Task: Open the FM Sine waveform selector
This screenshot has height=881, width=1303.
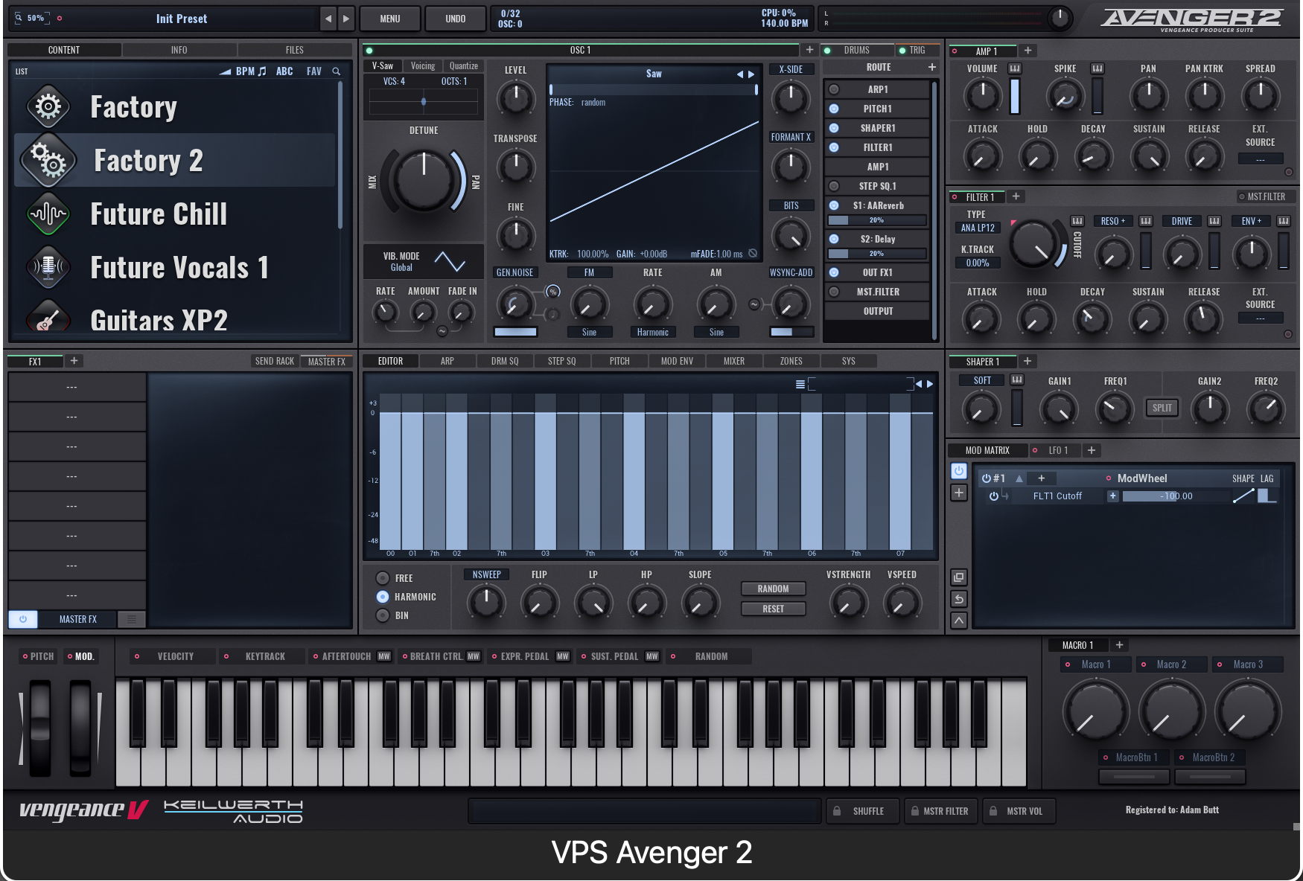Action: [x=589, y=333]
